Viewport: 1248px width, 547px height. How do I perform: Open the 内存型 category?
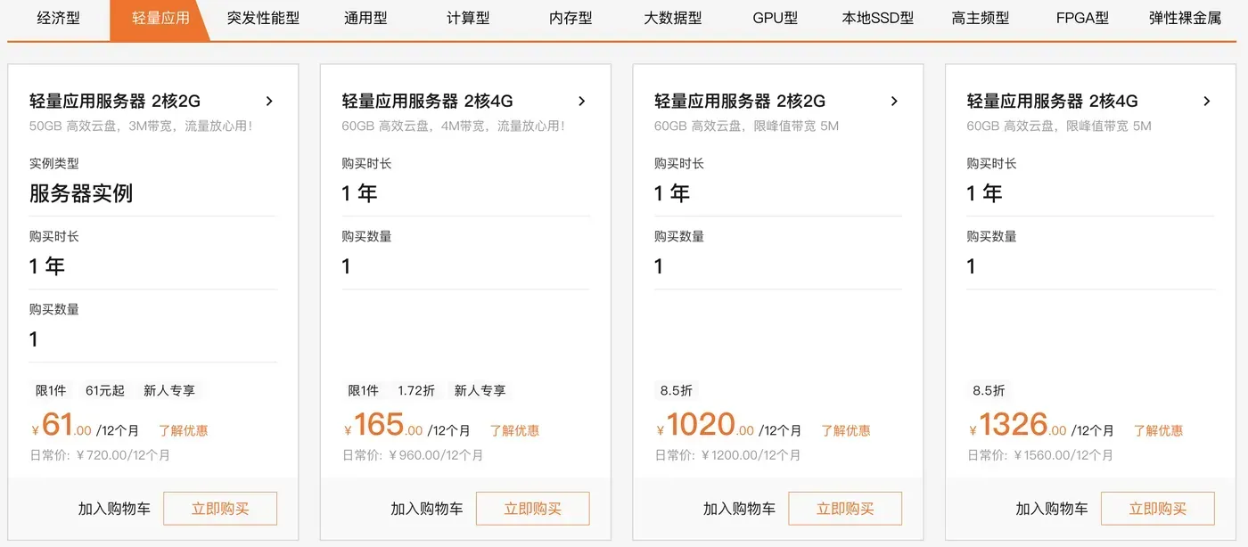pos(569,18)
